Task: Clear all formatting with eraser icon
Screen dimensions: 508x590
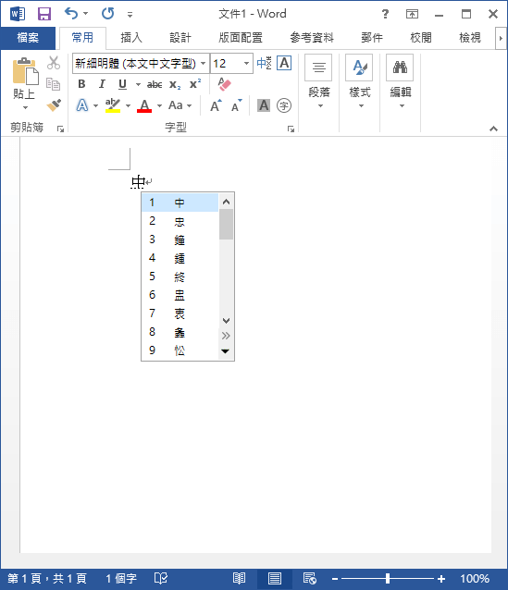Action: pyautogui.click(x=225, y=84)
